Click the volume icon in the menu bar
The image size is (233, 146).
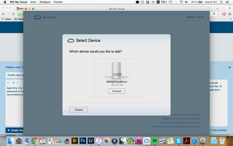click(186, 2)
